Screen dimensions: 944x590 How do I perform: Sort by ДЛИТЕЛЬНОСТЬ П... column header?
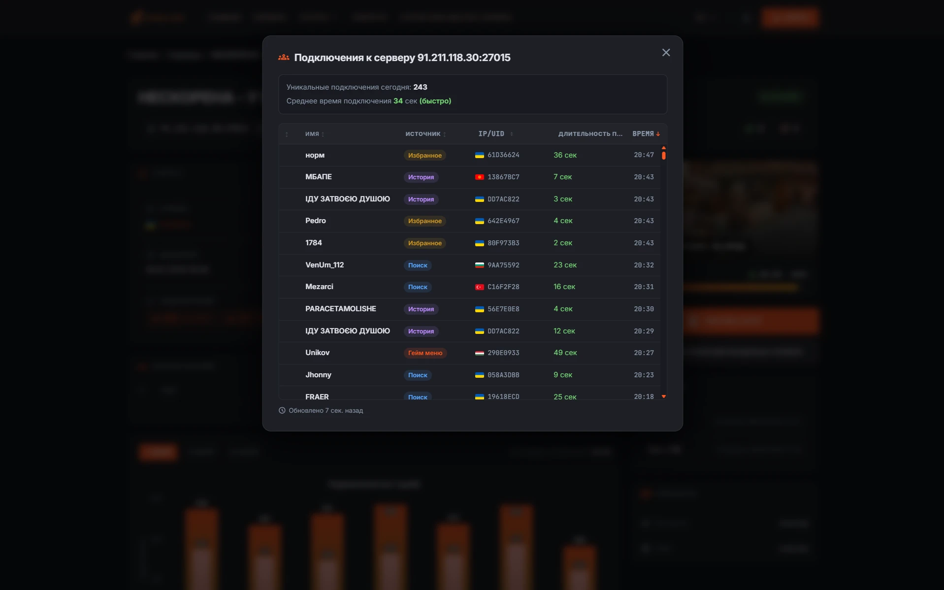[x=590, y=134]
